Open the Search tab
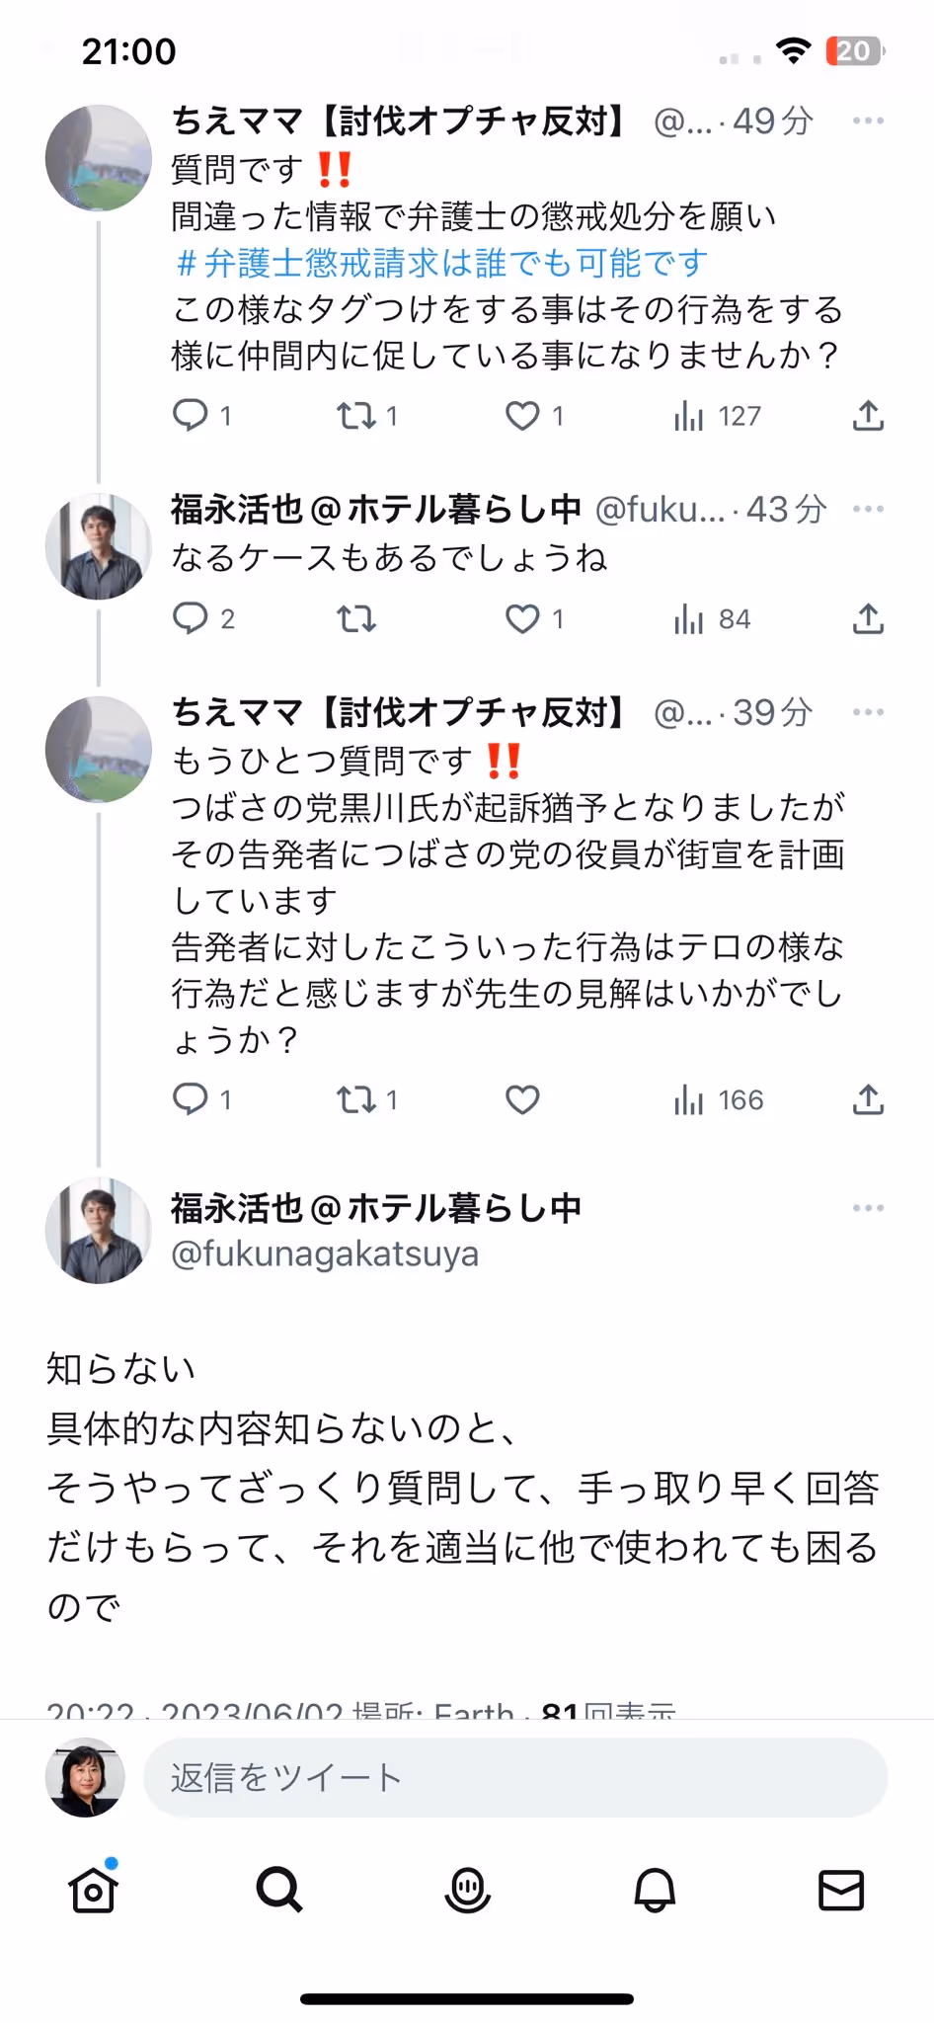The image size is (934, 2023). pos(279,1890)
